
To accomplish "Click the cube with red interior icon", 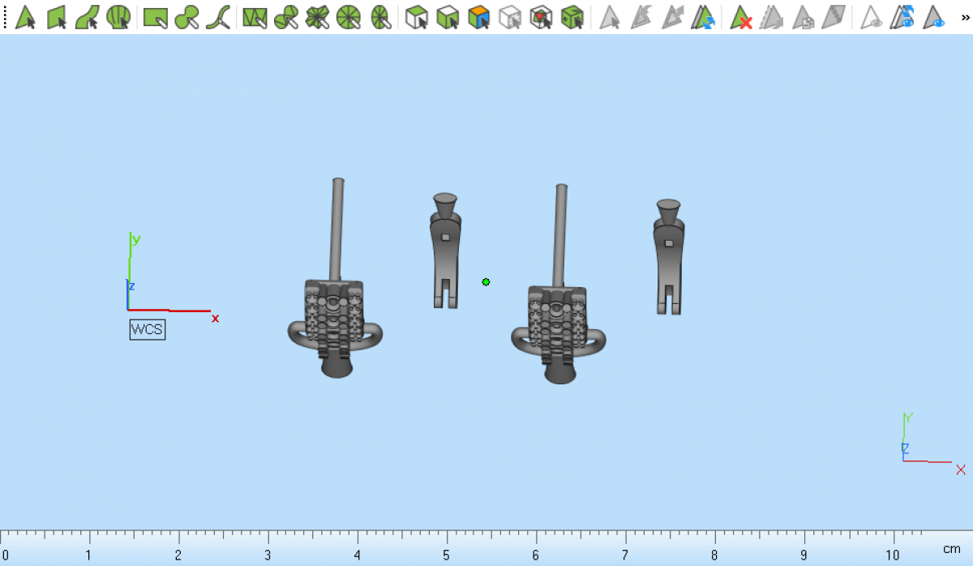I will (x=541, y=17).
